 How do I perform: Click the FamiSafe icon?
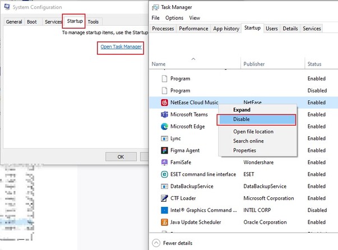[x=164, y=163]
